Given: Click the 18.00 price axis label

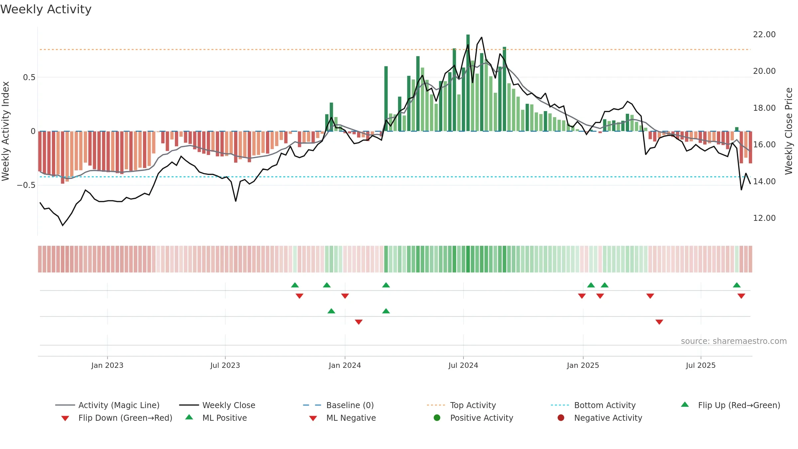Looking at the screenshot, I should [764, 108].
